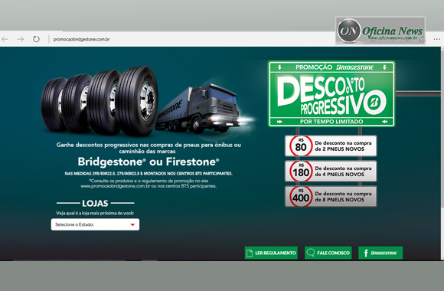The height and width of the screenshot is (291, 444).
Task: Click 'De desconto na compra de 4 PNEUS NOVOS'
Action: pos(343,171)
